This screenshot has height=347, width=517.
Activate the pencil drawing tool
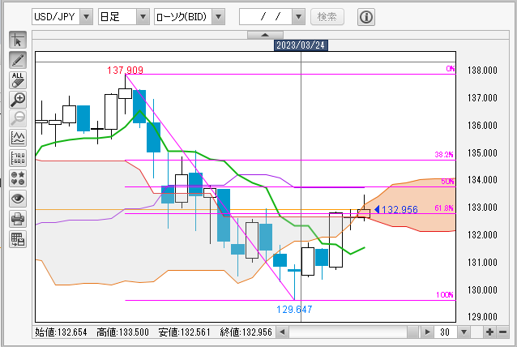click(18, 60)
